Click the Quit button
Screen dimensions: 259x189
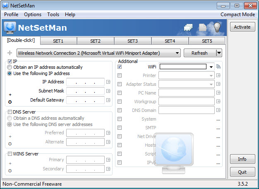pos(242,172)
